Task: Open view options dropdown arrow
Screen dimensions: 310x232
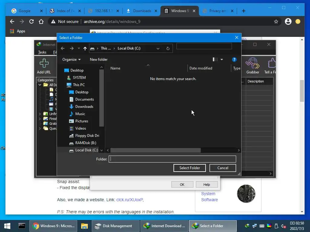Action: [222, 60]
